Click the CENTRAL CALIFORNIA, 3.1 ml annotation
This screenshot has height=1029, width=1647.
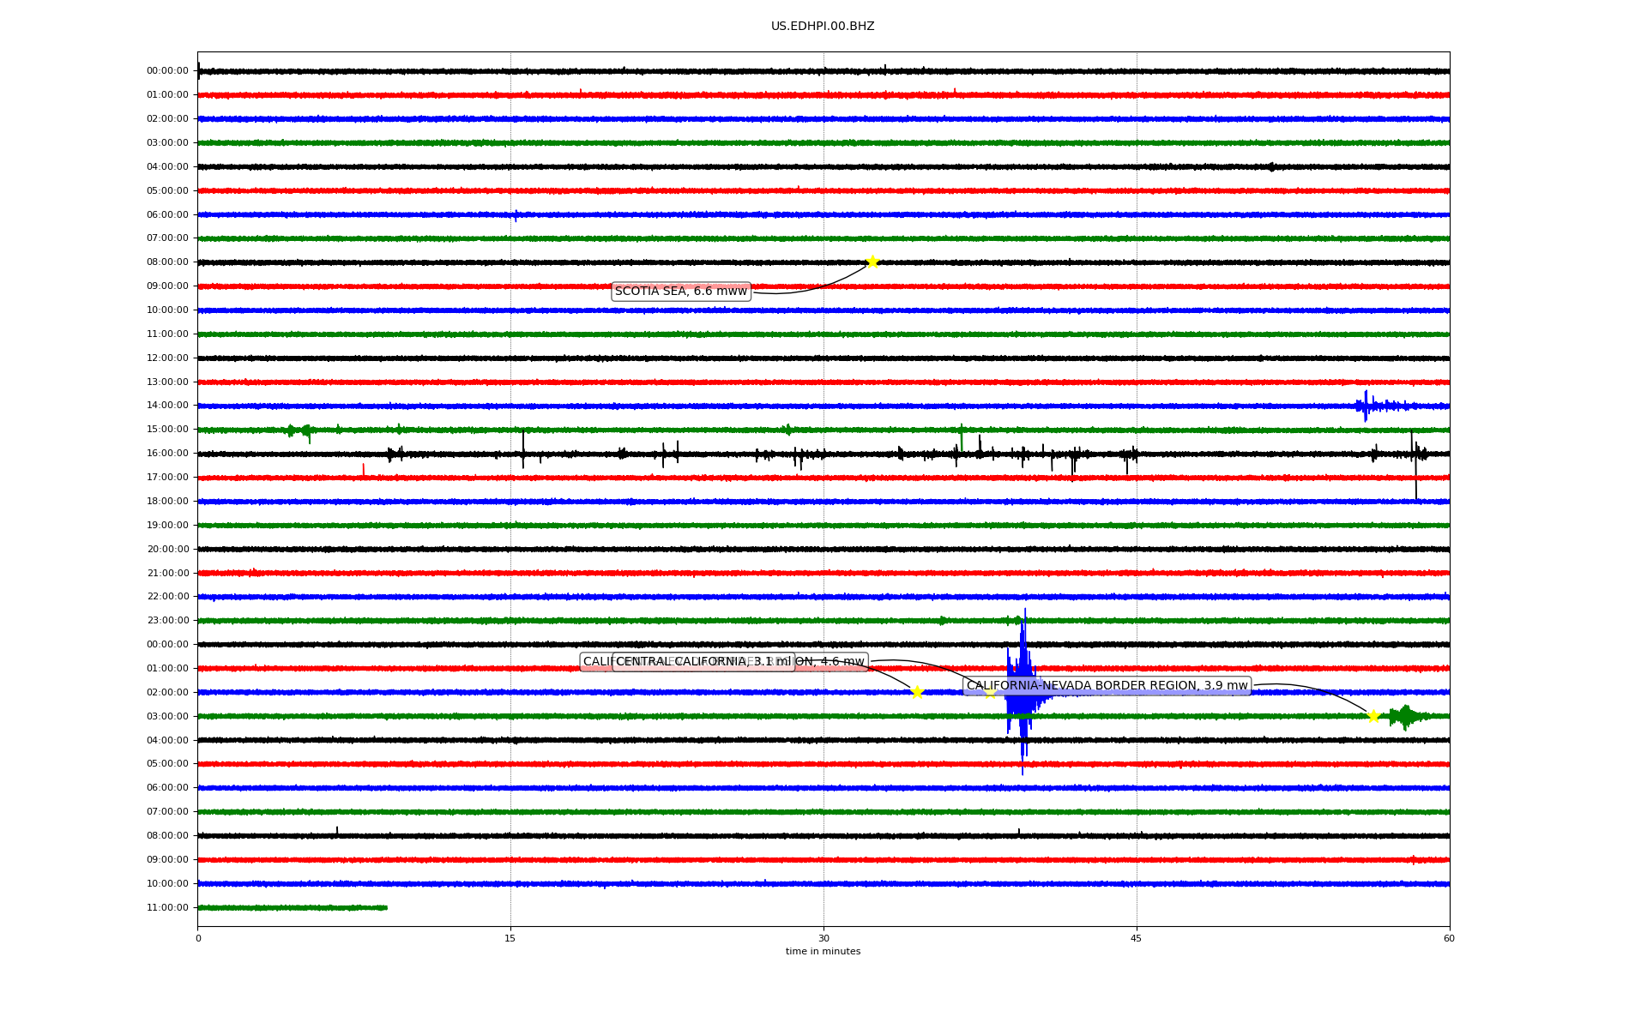coord(703,662)
